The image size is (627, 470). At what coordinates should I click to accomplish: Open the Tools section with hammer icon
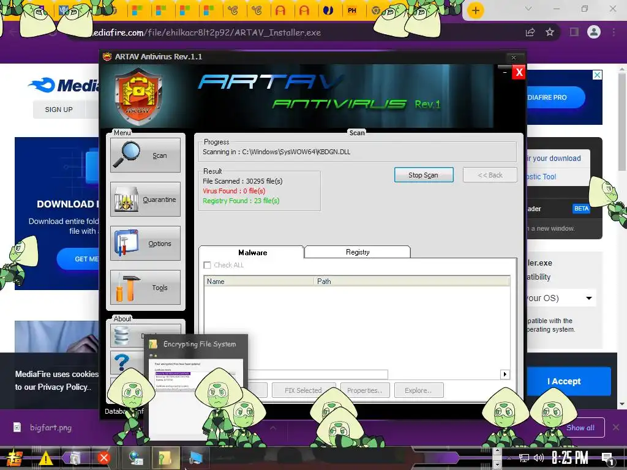click(145, 287)
